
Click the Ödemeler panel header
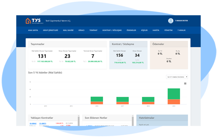[169, 44]
